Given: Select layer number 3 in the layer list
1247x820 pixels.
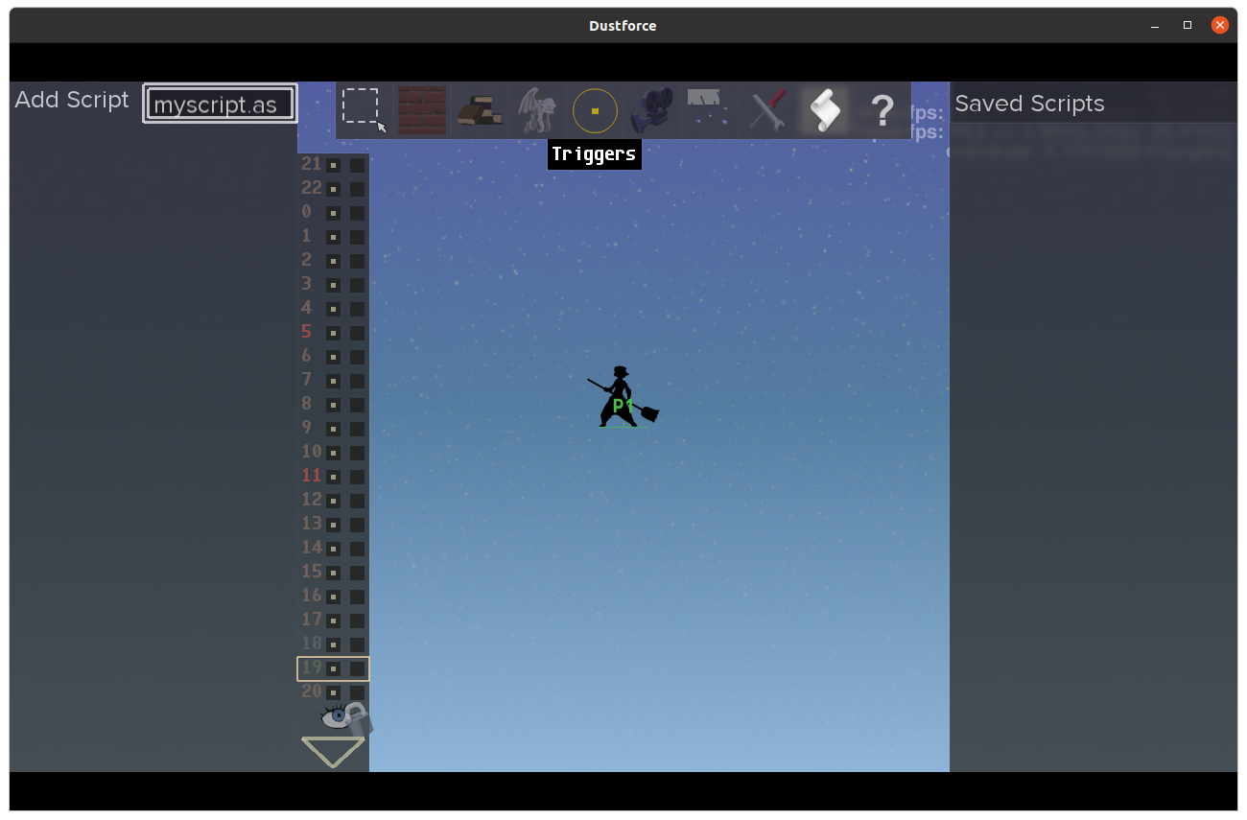Looking at the screenshot, I should click(x=307, y=284).
